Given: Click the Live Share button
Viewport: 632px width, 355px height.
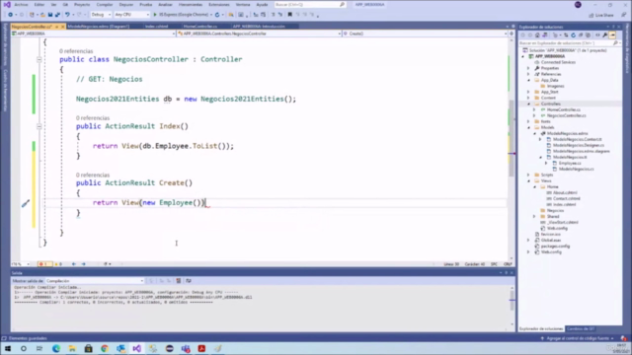Looking at the screenshot, I should tap(601, 15).
